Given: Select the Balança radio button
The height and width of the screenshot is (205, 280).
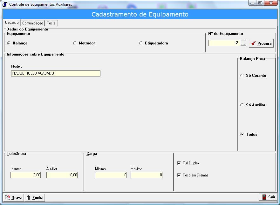Looking at the screenshot, I should [9, 43].
